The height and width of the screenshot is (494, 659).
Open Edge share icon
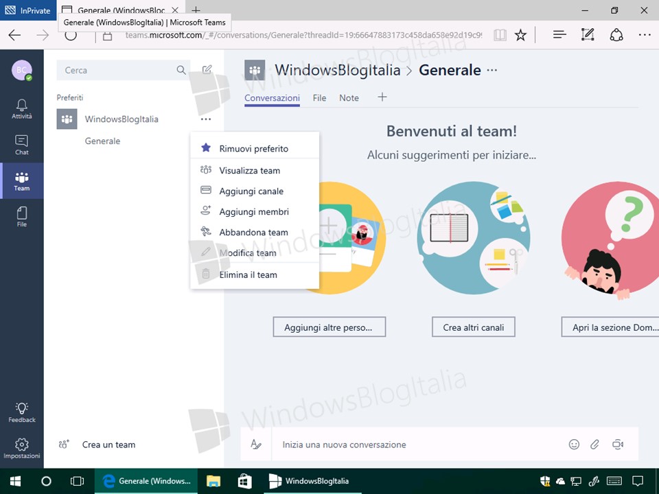coord(616,35)
